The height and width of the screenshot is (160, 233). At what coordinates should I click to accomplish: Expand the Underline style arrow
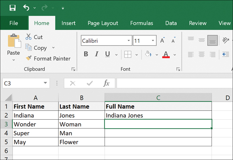[117, 55]
